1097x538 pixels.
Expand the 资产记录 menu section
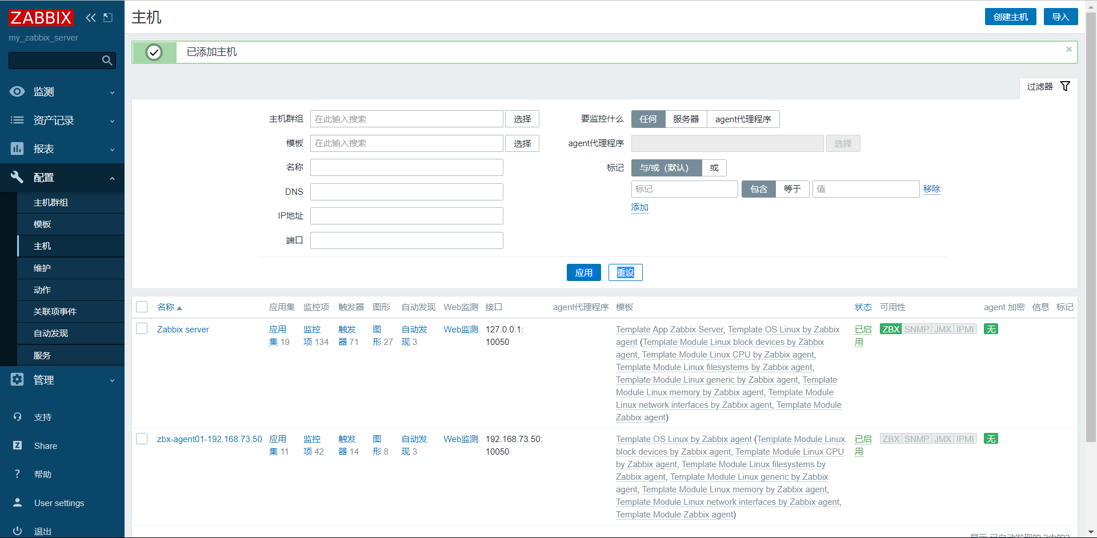click(x=62, y=120)
